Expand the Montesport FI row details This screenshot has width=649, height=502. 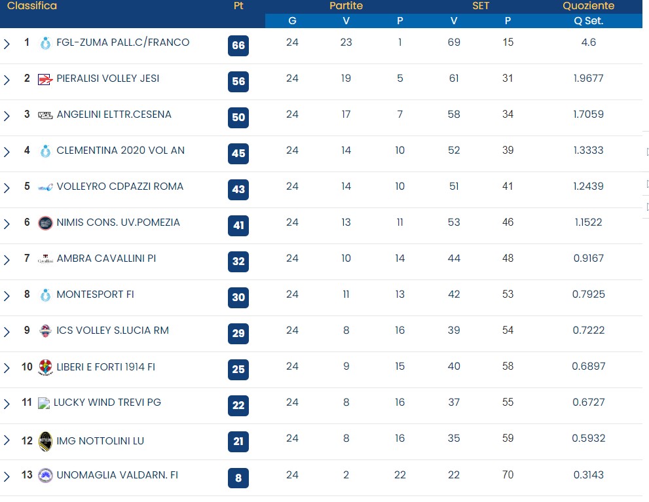pos(7,296)
